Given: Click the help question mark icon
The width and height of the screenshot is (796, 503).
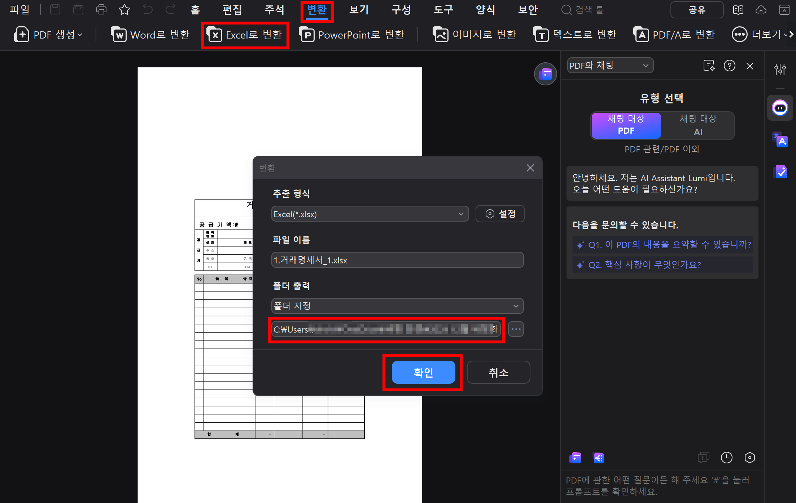Looking at the screenshot, I should pyautogui.click(x=729, y=66).
